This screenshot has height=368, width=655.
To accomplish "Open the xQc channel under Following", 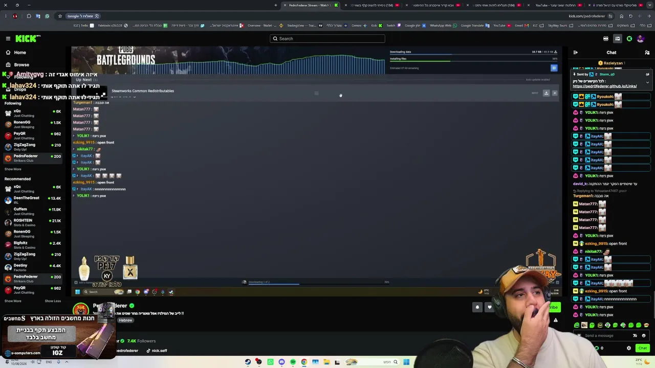I will pyautogui.click(x=32, y=113).
